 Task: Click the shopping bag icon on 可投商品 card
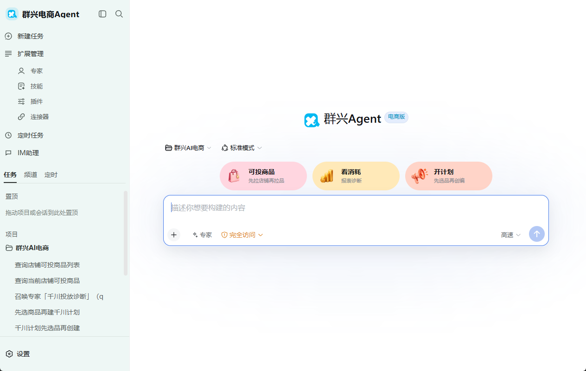click(234, 176)
